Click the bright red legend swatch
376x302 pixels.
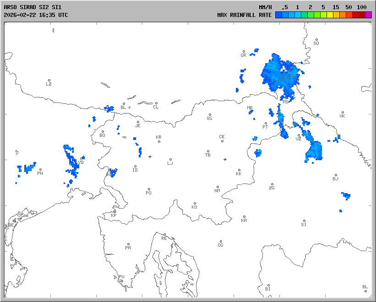(x=356, y=15)
